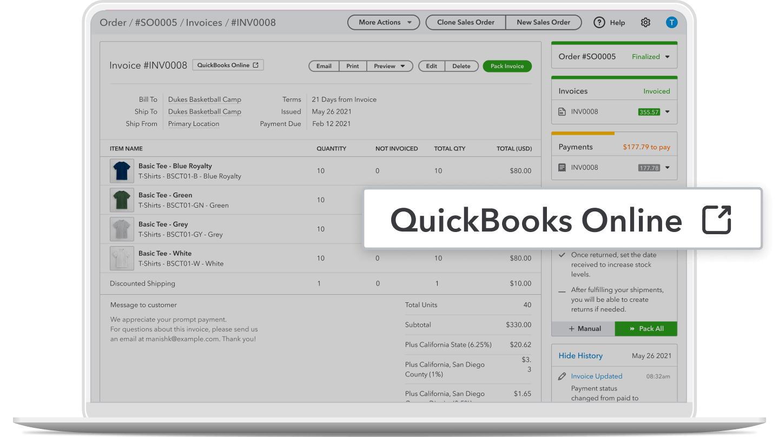
Task: Open Bill To Dukes Basketball Camp link
Action: 204,100
